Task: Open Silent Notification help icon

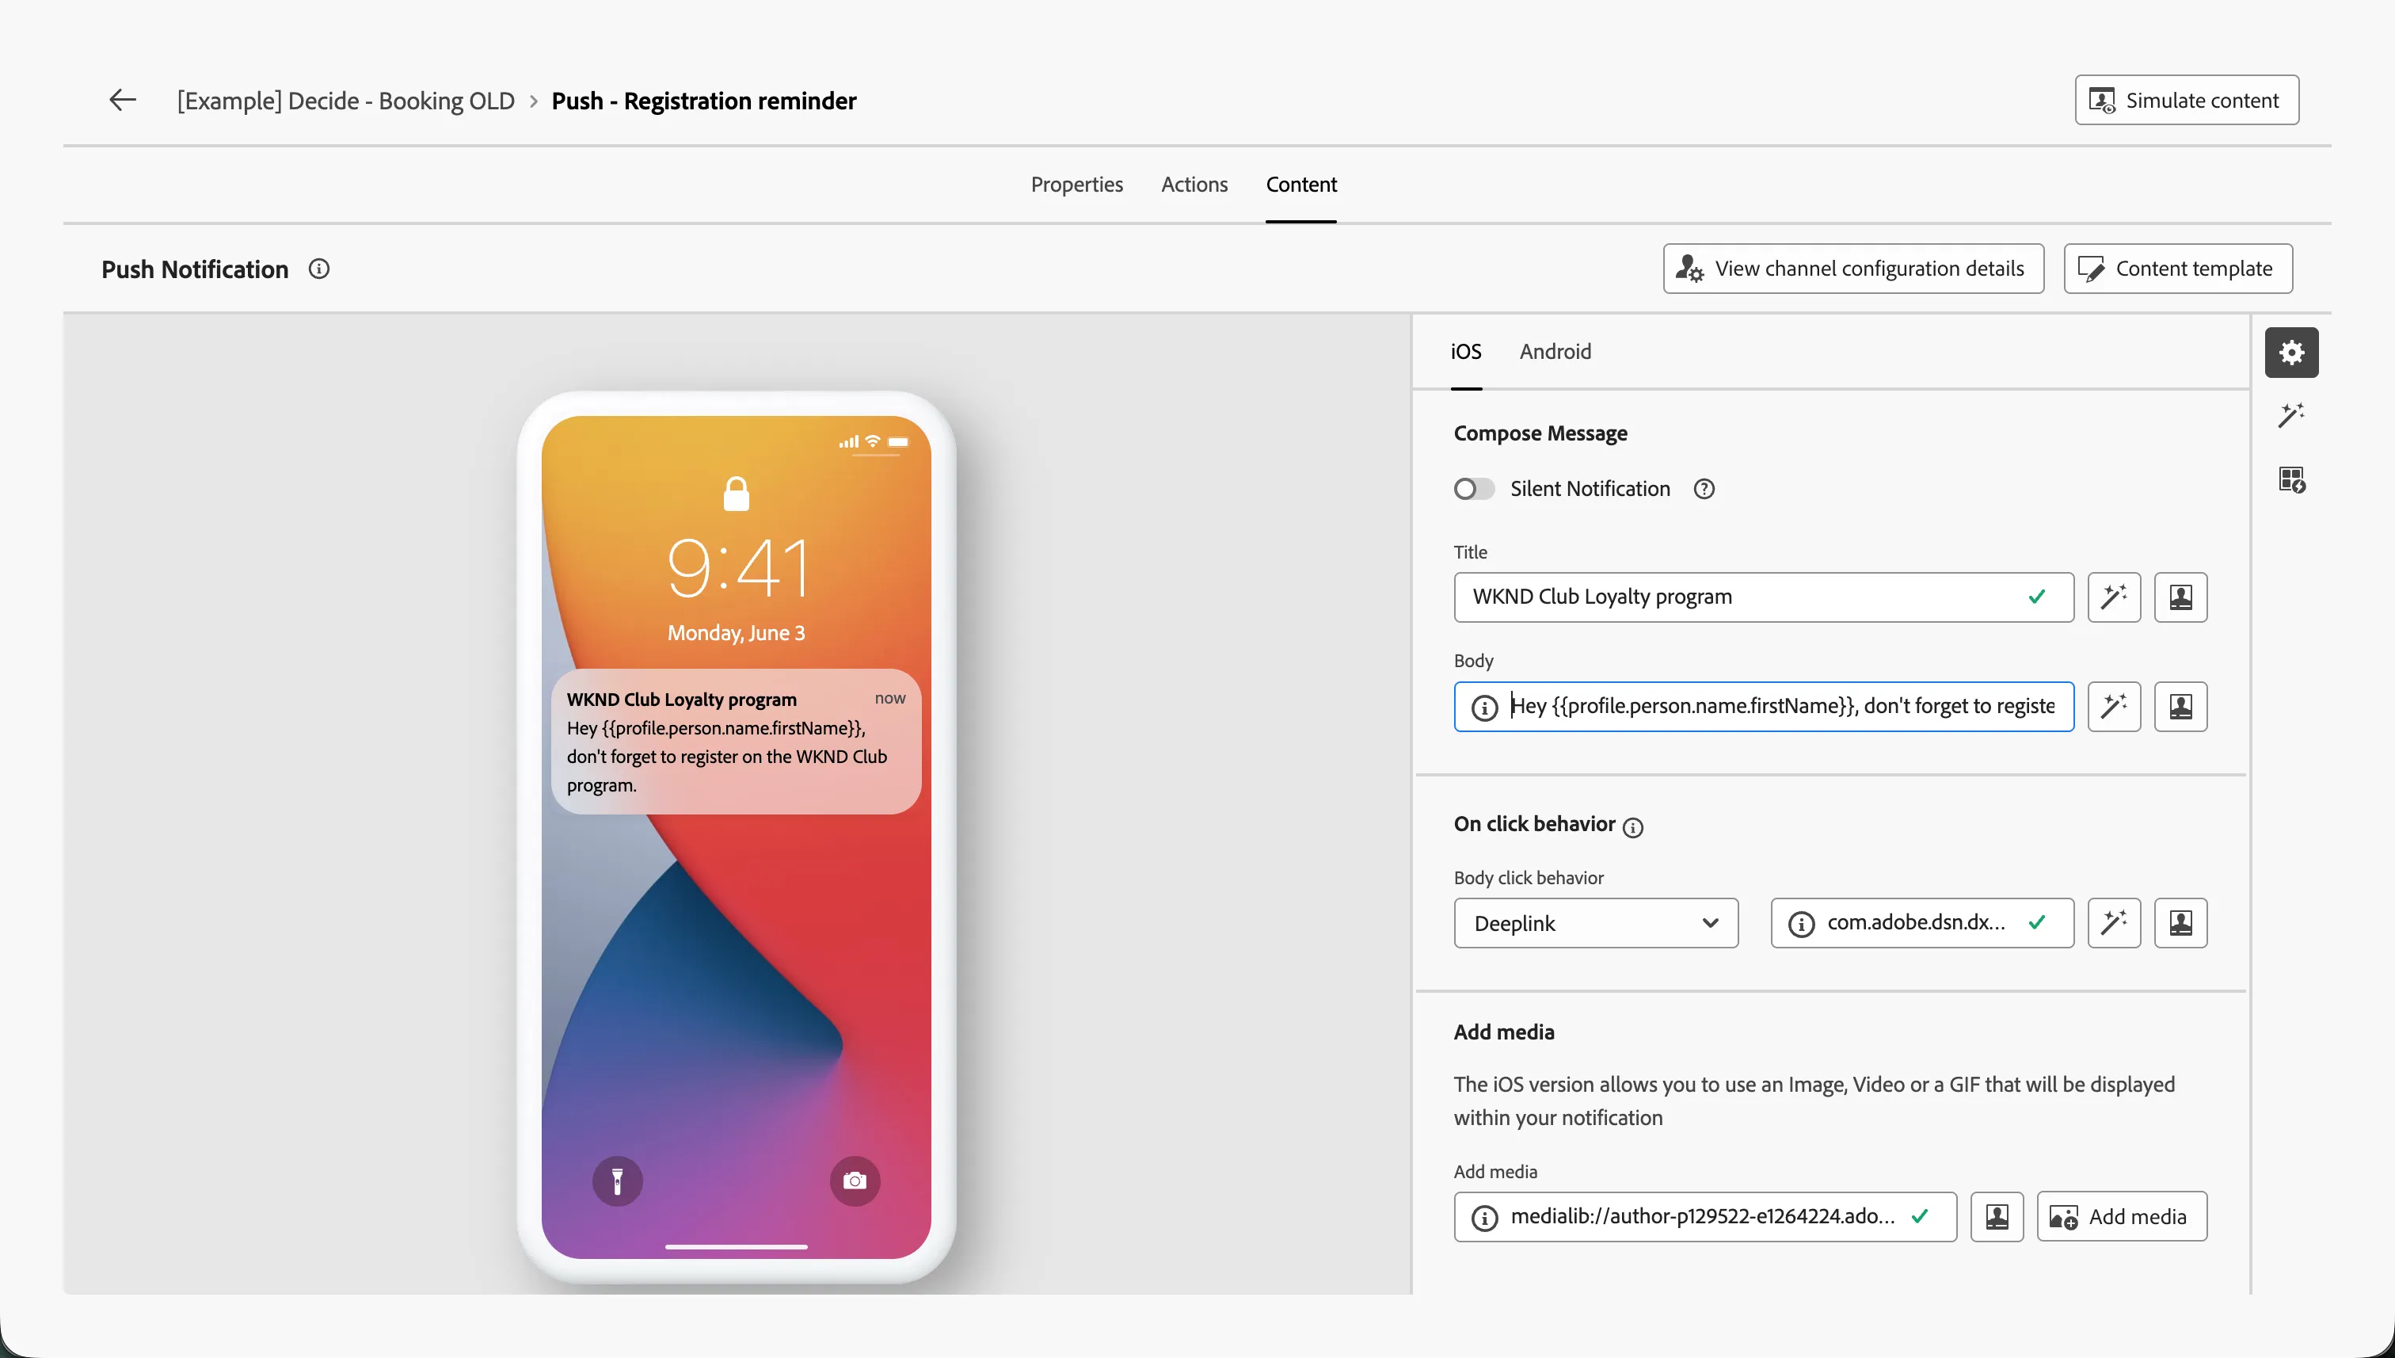Action: 1704,489
